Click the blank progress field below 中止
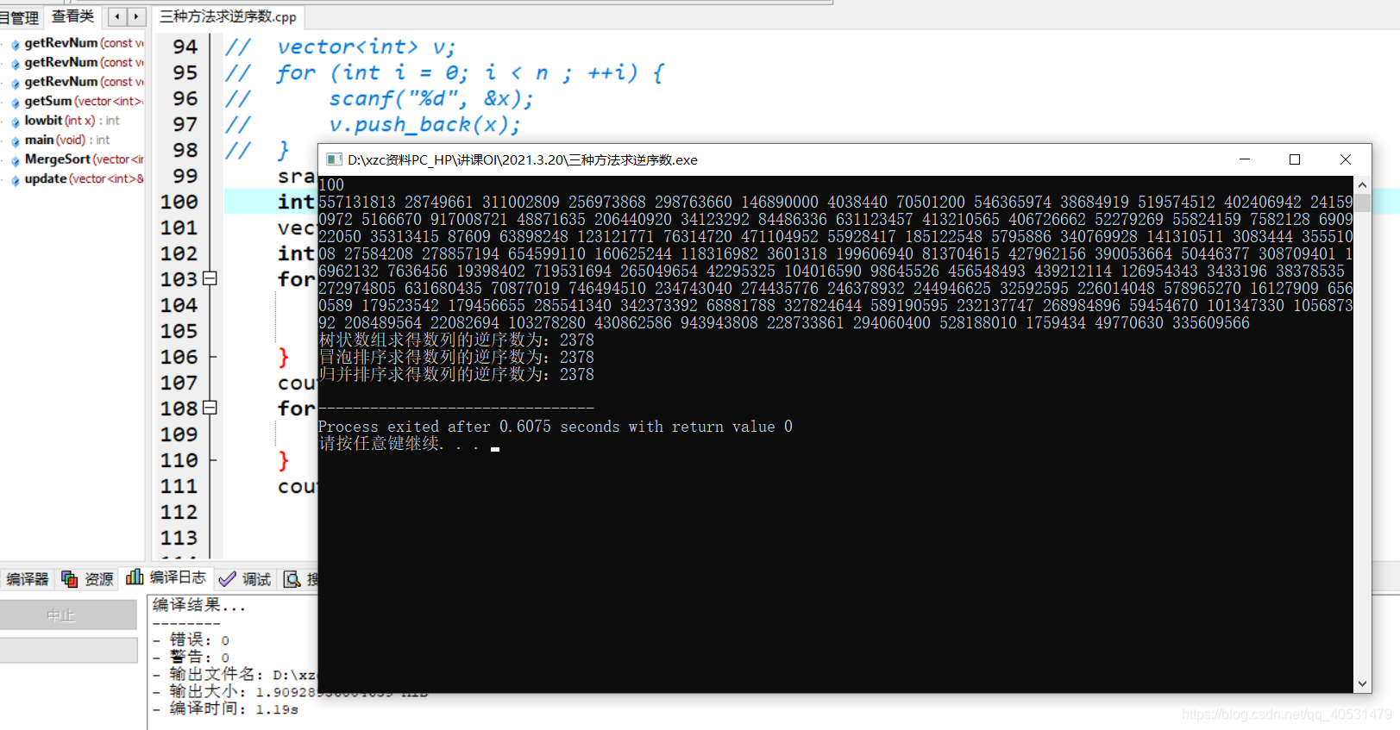 pyautogui.click(x=68, y=650)
